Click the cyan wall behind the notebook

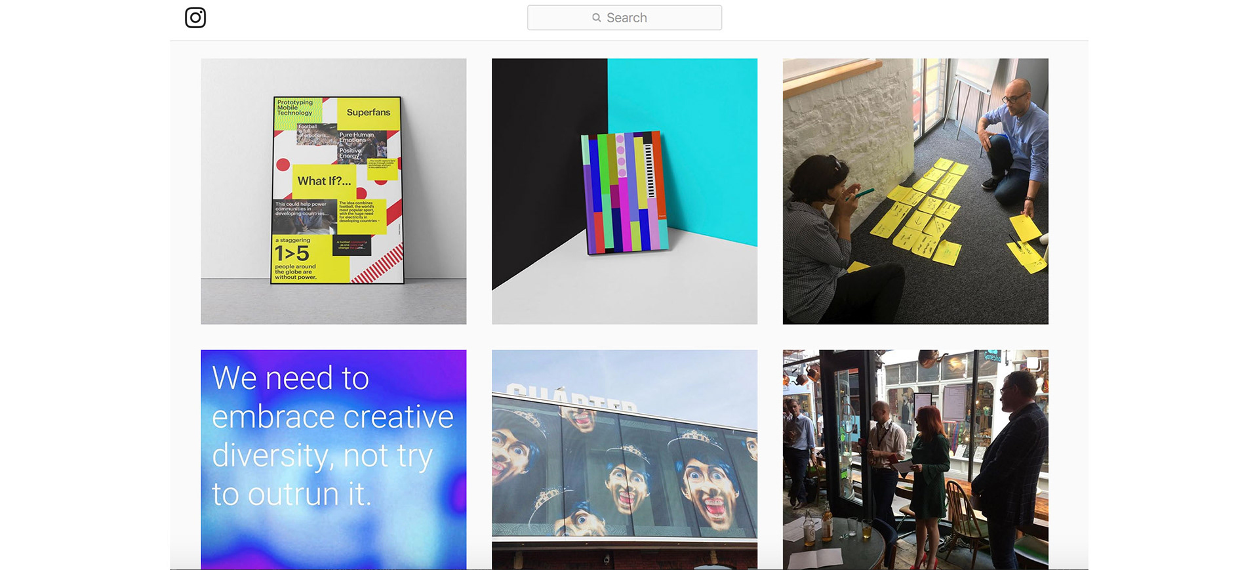point(695,118)
